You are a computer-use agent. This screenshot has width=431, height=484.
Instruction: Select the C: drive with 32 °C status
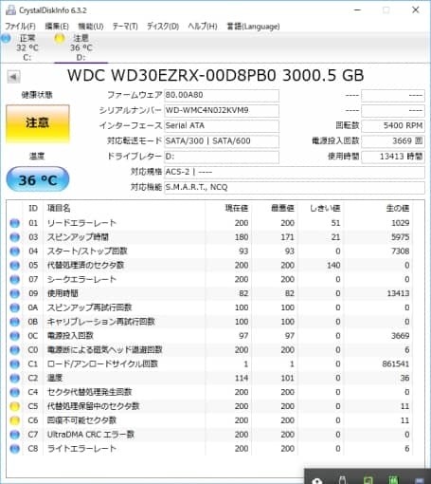pos(27,47)
